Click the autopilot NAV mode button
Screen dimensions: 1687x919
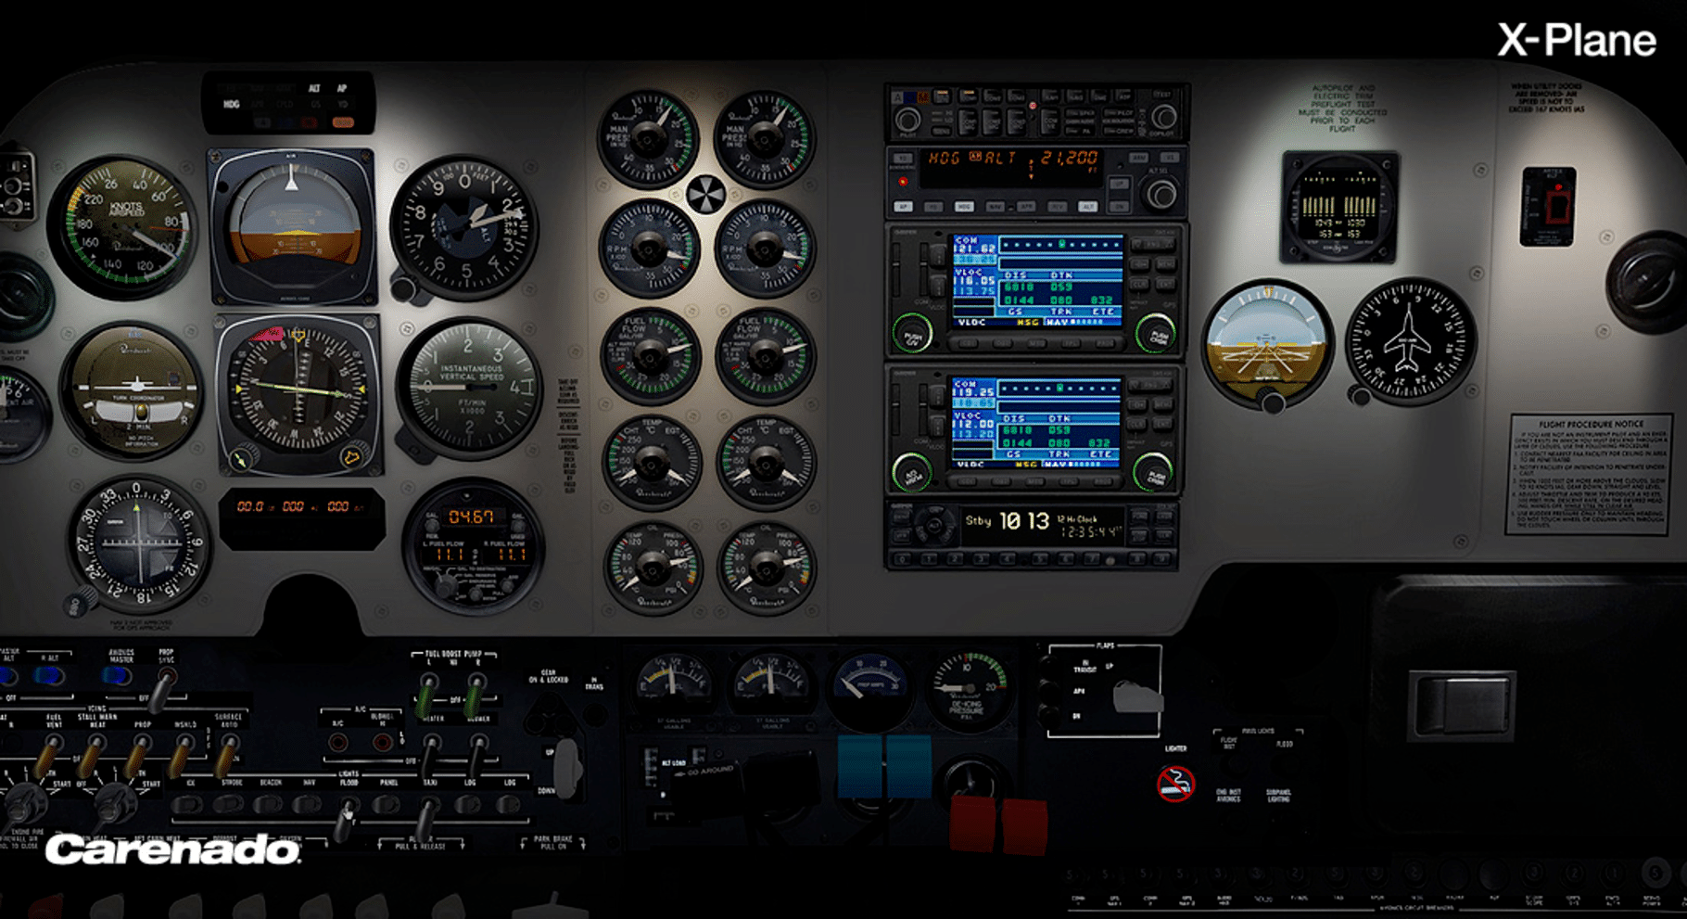995,207
